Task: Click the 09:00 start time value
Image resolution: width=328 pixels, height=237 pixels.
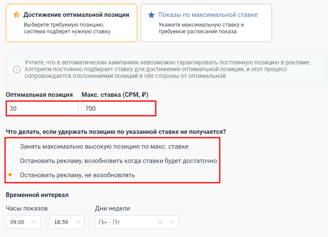Action: click(x=17, y=222)
